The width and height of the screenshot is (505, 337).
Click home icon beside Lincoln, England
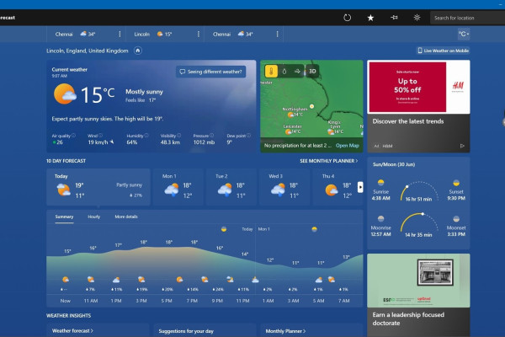pos(138,51)
